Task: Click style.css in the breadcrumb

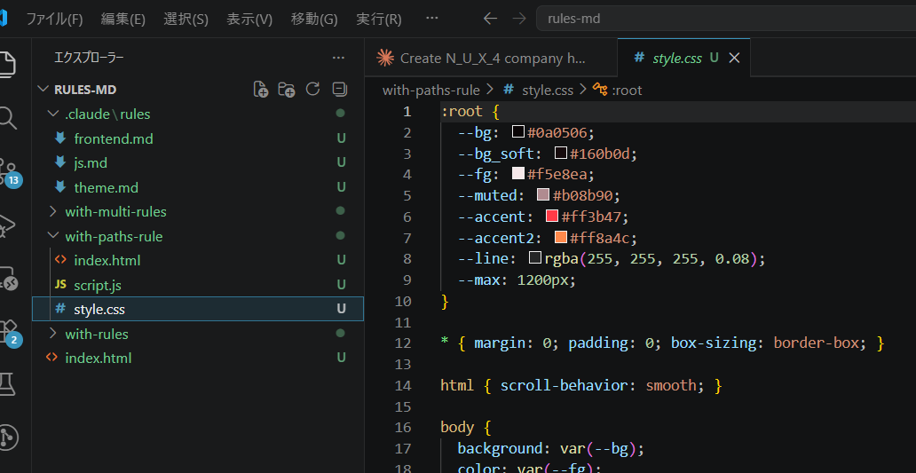Action: pos(548,90)
